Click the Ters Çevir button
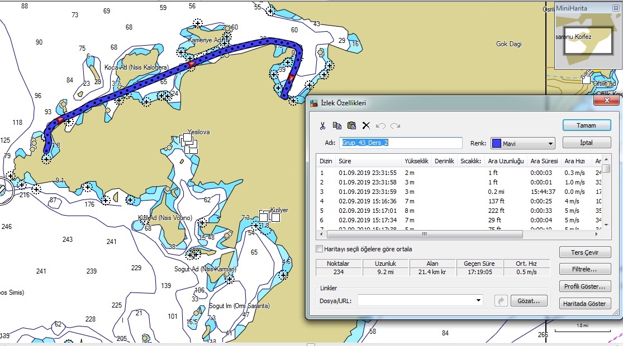This screenshot has width=623, height=346. 584,252
